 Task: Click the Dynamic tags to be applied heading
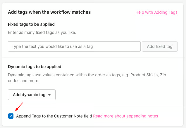(x=35, y=67)
